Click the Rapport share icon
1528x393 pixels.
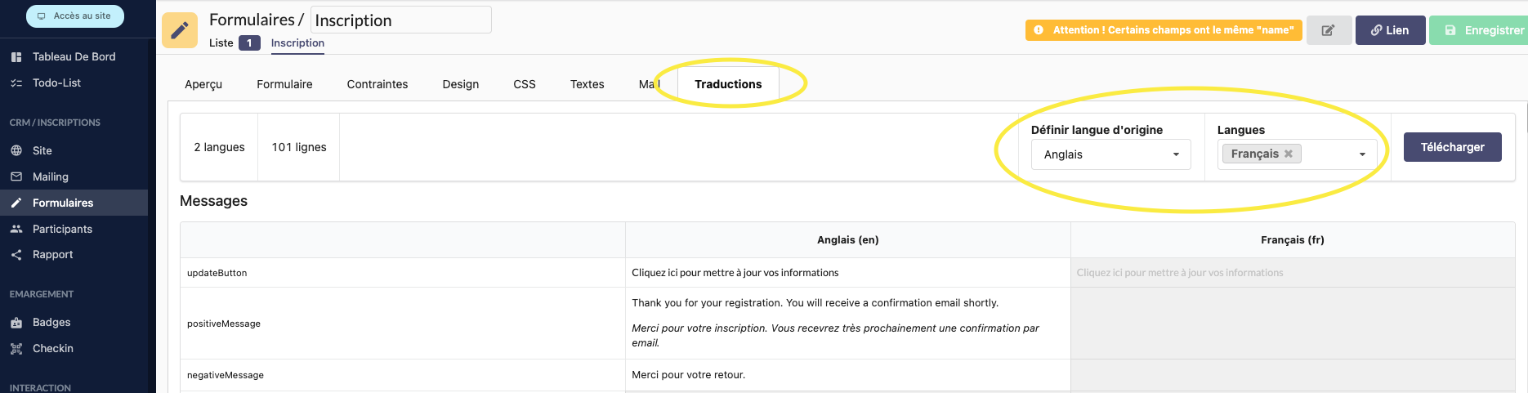16,255
